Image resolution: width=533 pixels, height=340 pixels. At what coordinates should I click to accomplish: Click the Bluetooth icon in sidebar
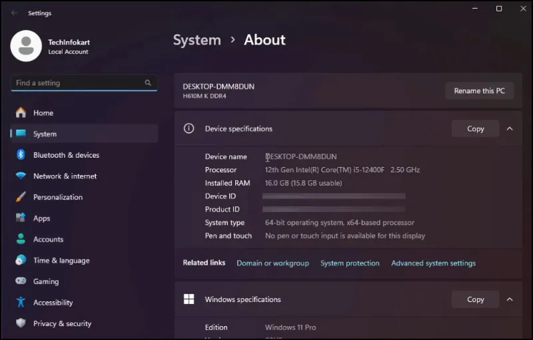[x=21, y=155]
